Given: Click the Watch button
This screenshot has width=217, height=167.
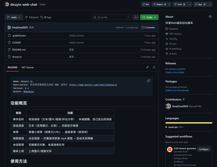Looking at the screenshot, I should pos(159,4).
